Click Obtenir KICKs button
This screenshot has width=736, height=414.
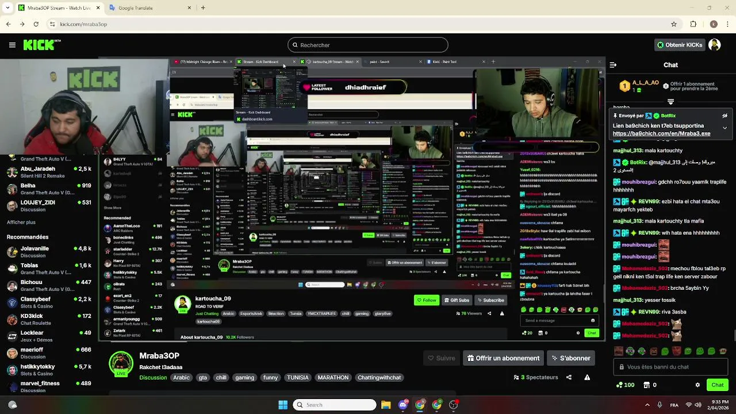pyautogui.click(x=680, y=45)
